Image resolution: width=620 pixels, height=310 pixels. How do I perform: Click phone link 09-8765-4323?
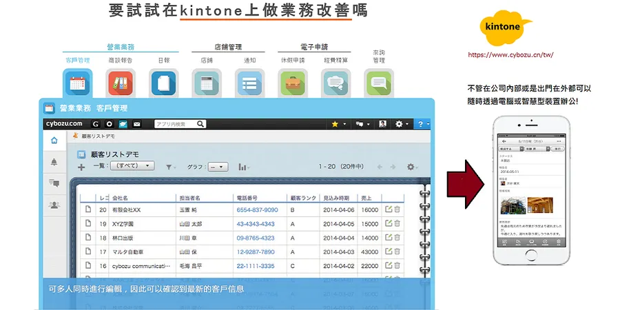pyautogui.click(x=256, y=238)
